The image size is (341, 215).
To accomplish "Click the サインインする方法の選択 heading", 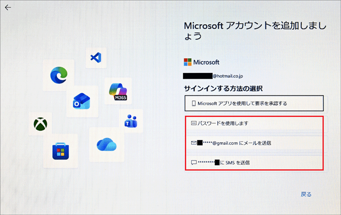I will (223, 89).
